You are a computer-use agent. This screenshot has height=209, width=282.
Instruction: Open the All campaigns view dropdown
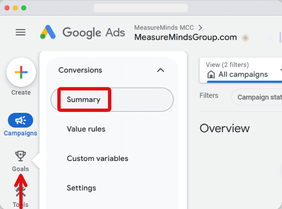point(241,70)
